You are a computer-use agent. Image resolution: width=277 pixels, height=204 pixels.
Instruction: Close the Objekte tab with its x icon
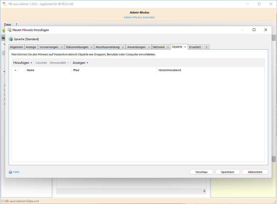(185, 47)
